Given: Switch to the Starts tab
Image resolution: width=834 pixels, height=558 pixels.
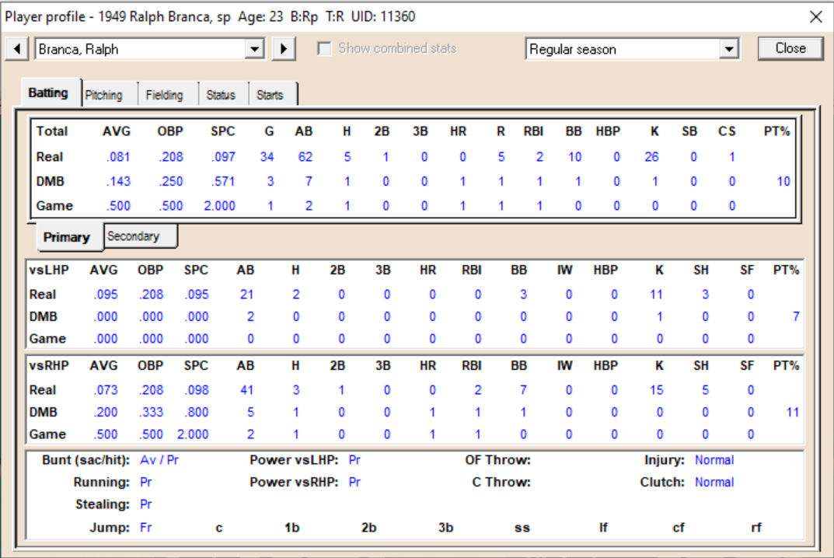Looking at the screenshot, I should pyautogui.click(x=270, y=95).
